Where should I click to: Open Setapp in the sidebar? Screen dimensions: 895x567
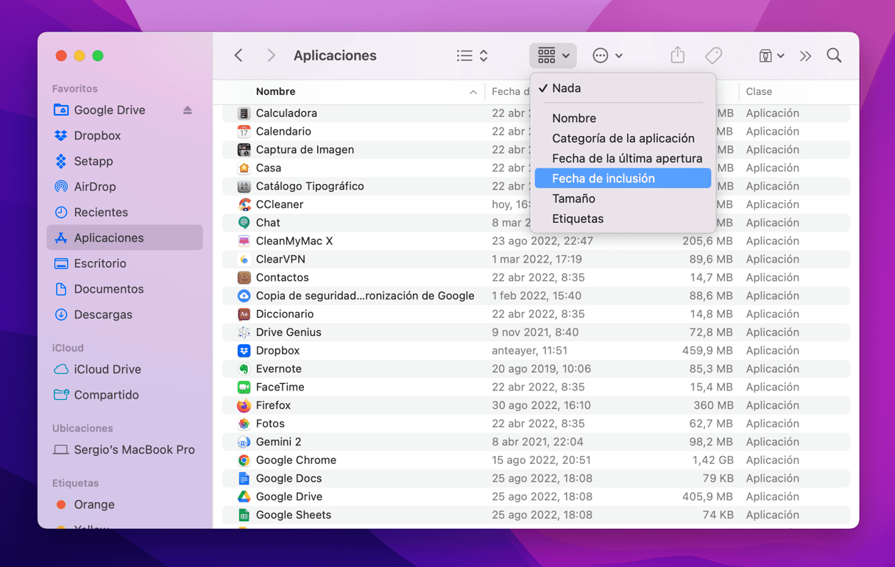coord(93,161)
